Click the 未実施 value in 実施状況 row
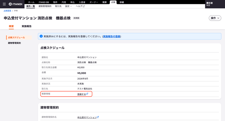The width and height of the screenshot is (225, 121). pos(81,84)
